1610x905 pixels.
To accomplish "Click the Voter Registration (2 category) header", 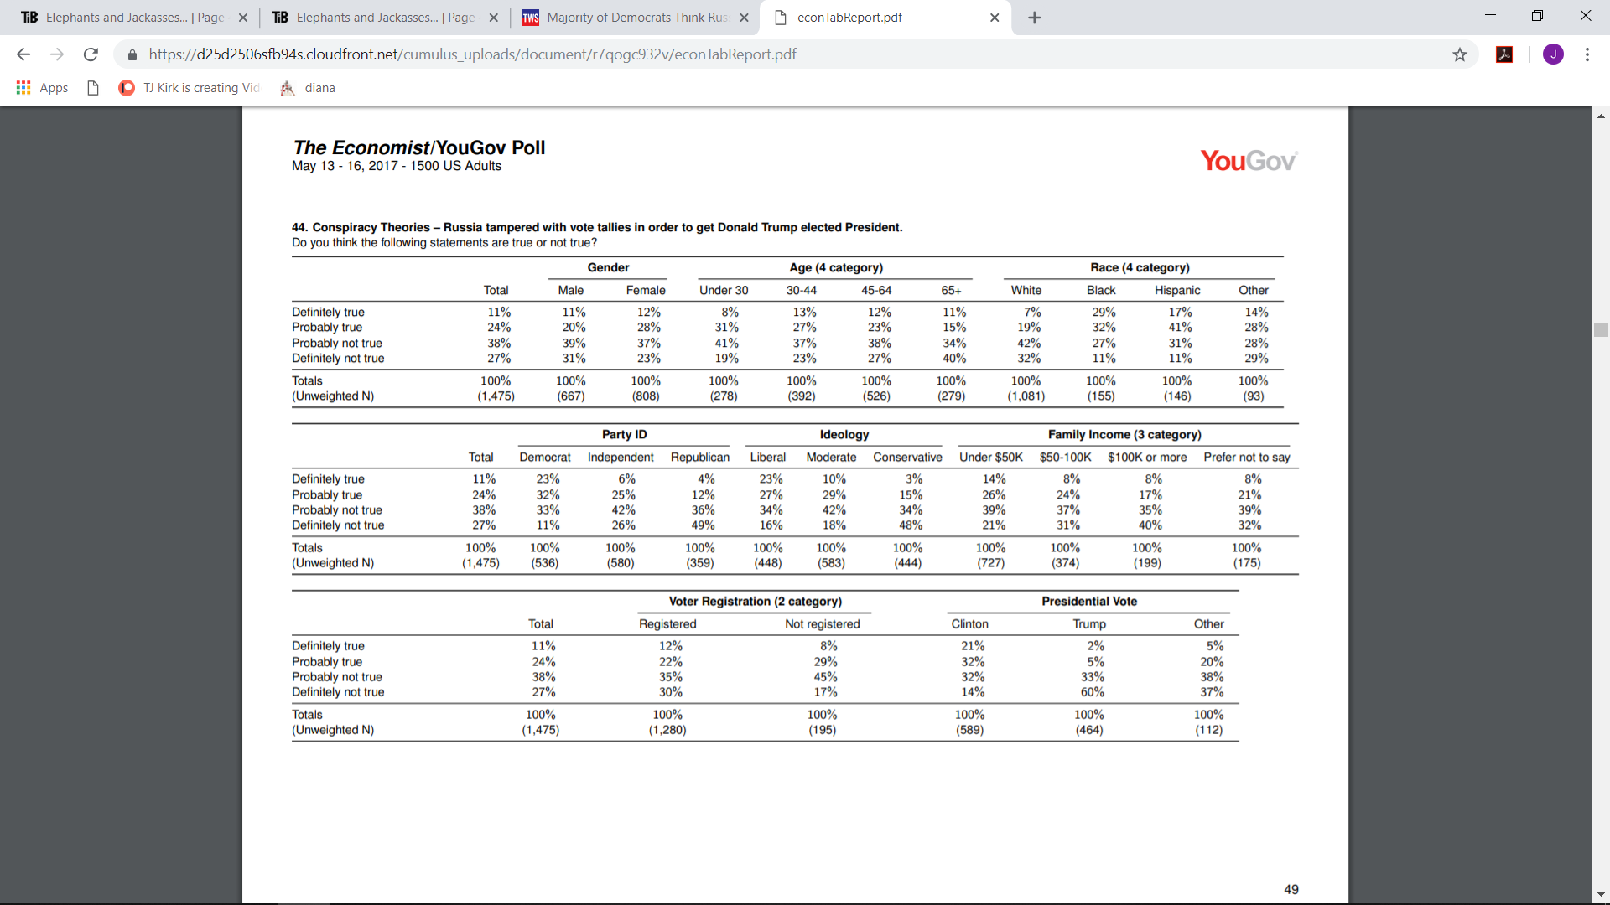I will coord(756,601).
